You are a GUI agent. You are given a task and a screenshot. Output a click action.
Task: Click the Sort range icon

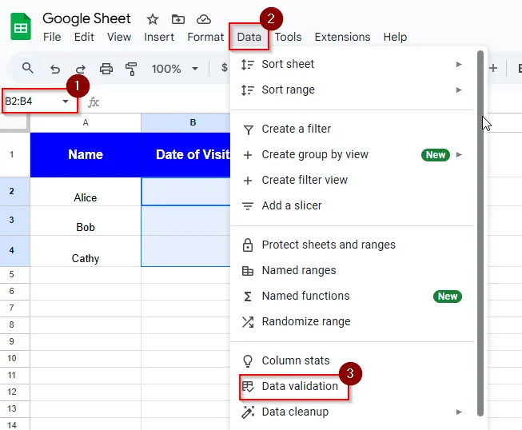(x=248, y=90)
